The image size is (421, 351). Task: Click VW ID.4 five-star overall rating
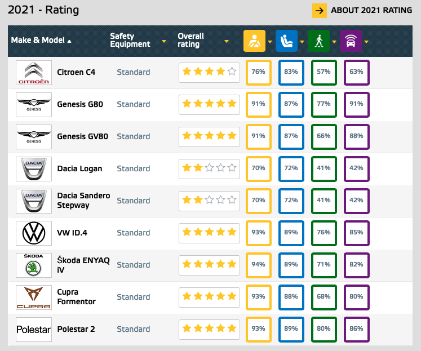(x=209, y=233)
